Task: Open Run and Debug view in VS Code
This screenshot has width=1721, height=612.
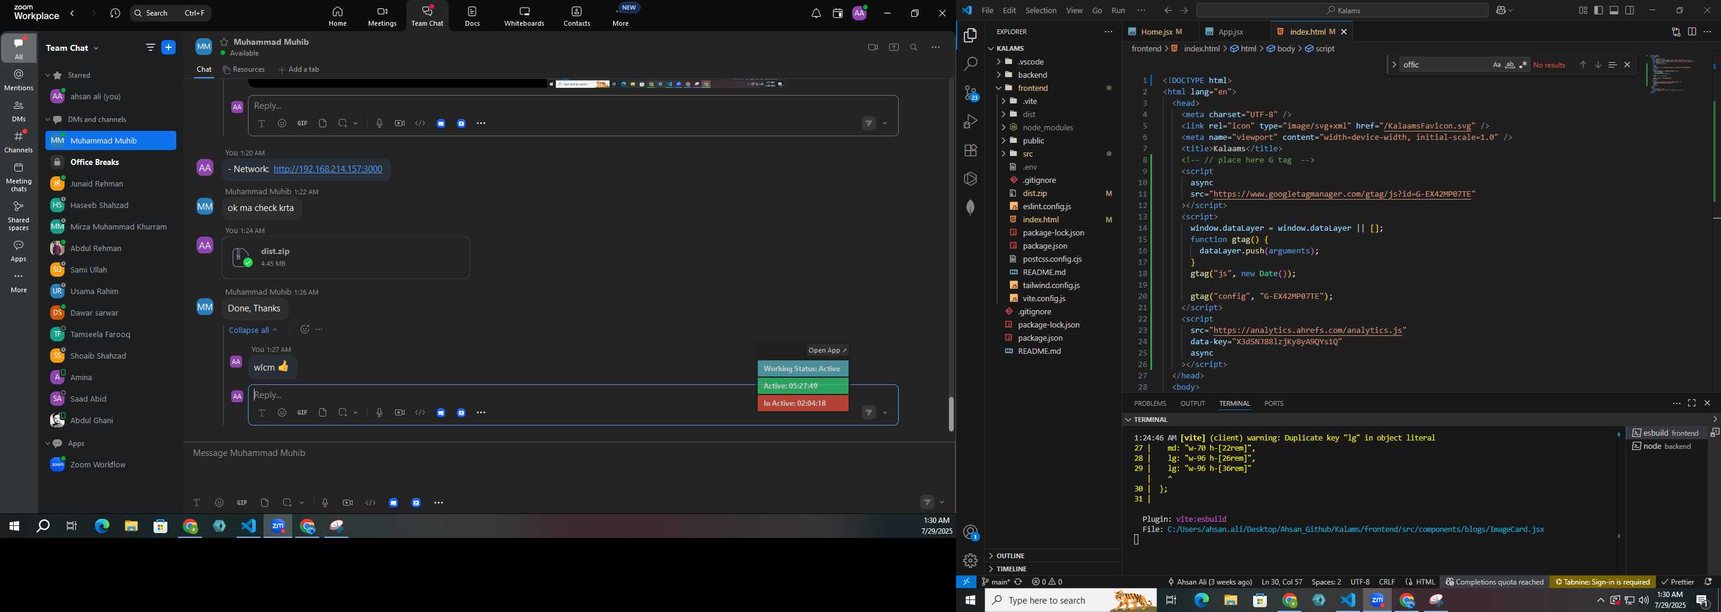Action: pyautogui.click(x=970, y=121)
